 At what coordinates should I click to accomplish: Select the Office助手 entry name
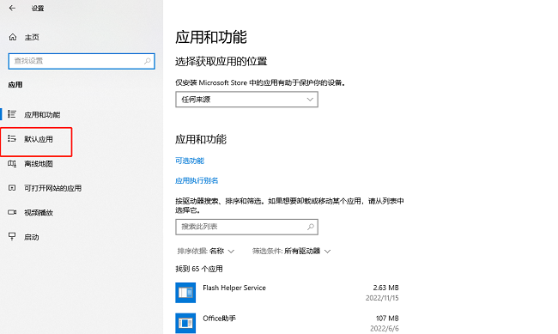pyautogui.click(x=219, y=318)
